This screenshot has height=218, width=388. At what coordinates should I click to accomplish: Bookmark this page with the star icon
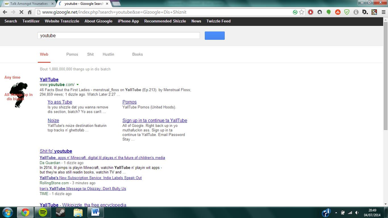click(x=301, y=12)
